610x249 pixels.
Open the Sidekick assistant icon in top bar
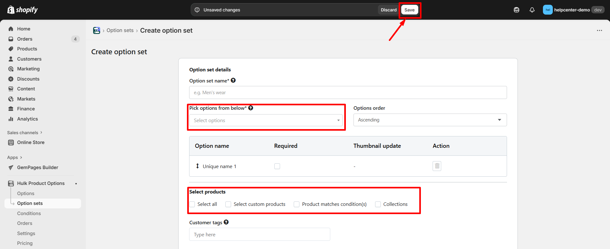coord(517,10)
